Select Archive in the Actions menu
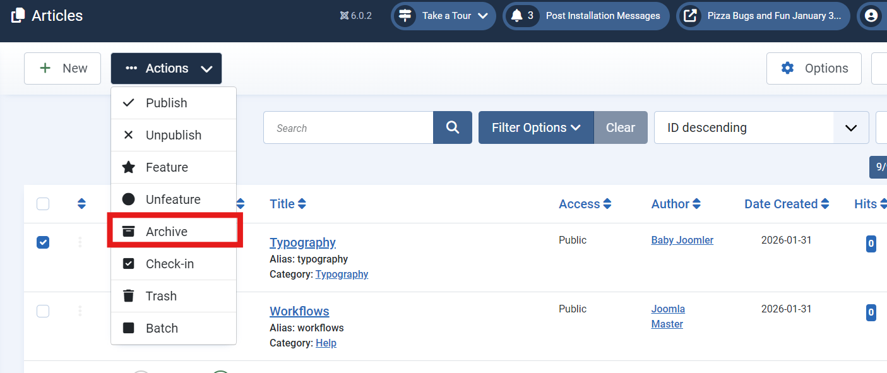Viewport: 887px width, 373px height. pyautogui.click(x=174, y=232)
